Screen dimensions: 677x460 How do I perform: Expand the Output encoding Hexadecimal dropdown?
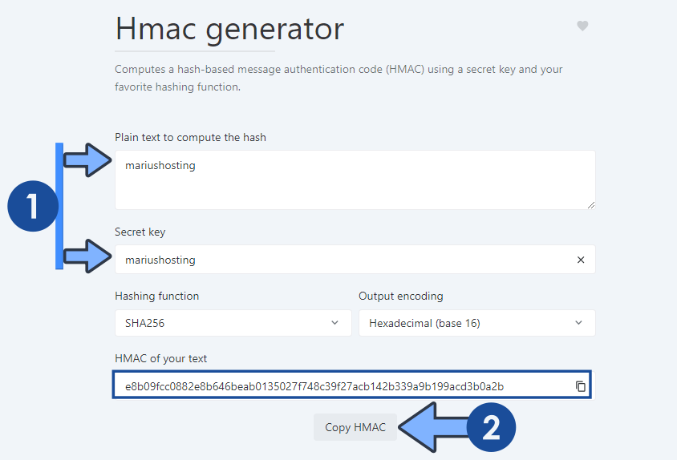coord(476,323)
